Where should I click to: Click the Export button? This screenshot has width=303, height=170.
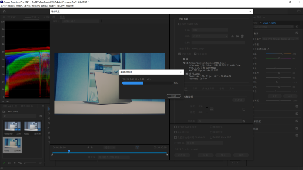coord(223,155)
